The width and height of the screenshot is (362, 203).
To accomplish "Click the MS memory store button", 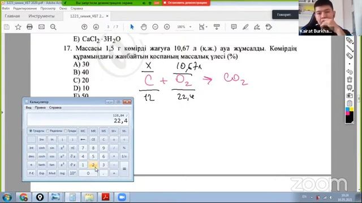I will pyautogui.click(x=104, y=131).
